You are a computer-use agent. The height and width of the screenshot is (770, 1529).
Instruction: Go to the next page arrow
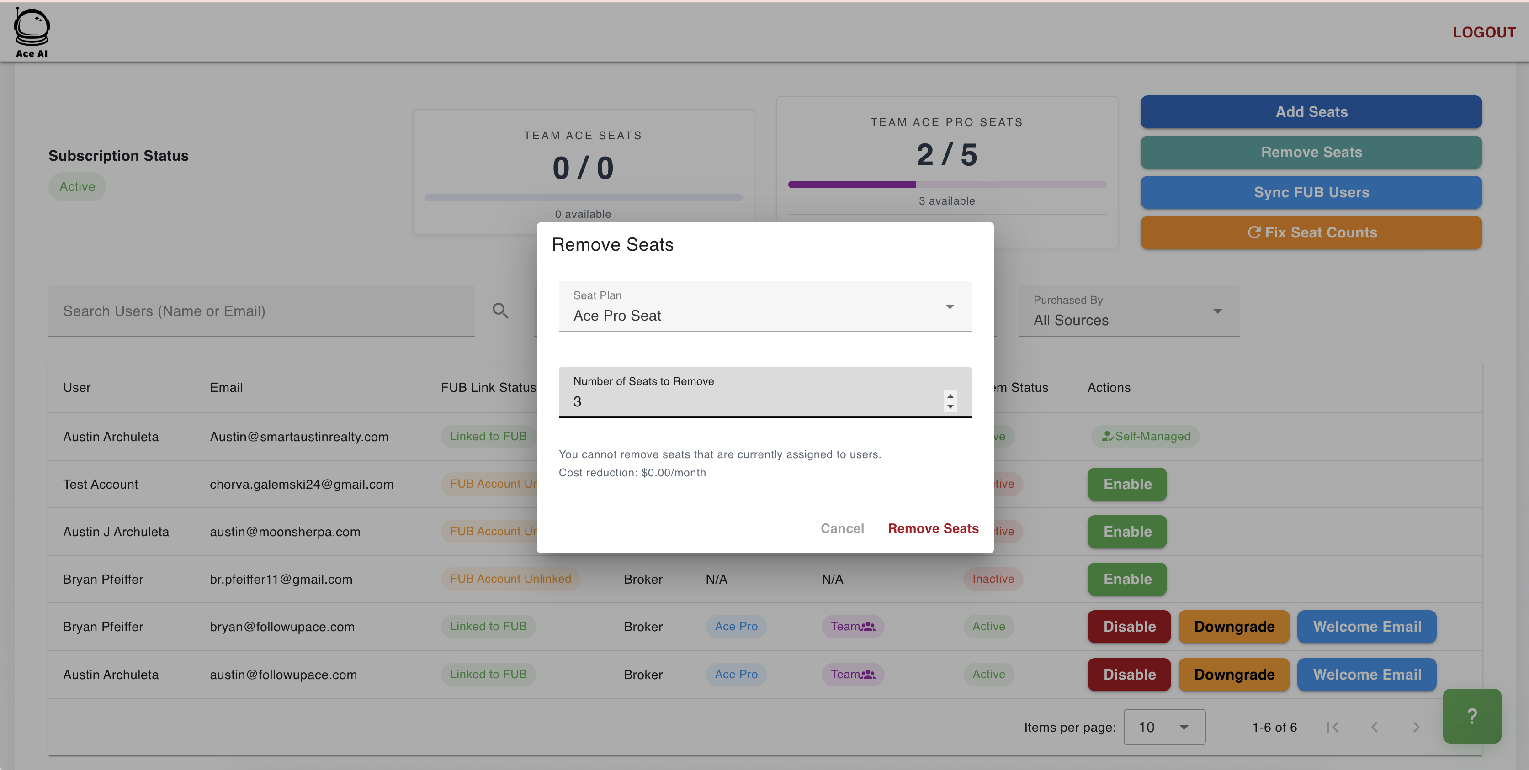[x=1416, y=727]
